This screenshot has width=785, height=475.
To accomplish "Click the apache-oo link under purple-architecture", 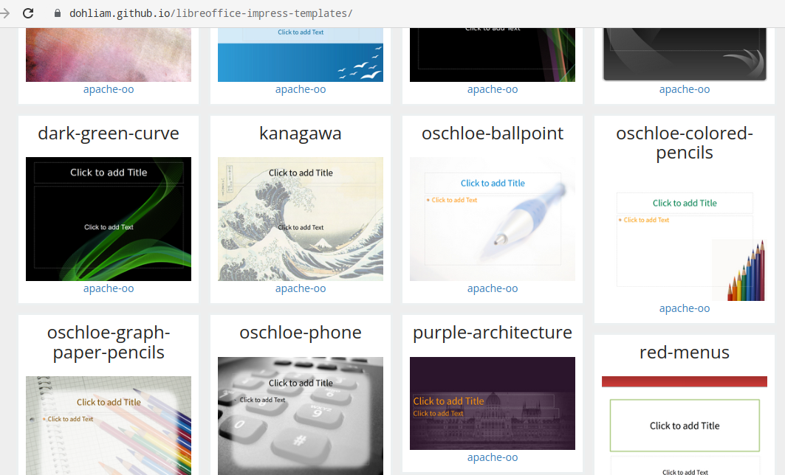I will pyautogui.click(x=493, y=457).
